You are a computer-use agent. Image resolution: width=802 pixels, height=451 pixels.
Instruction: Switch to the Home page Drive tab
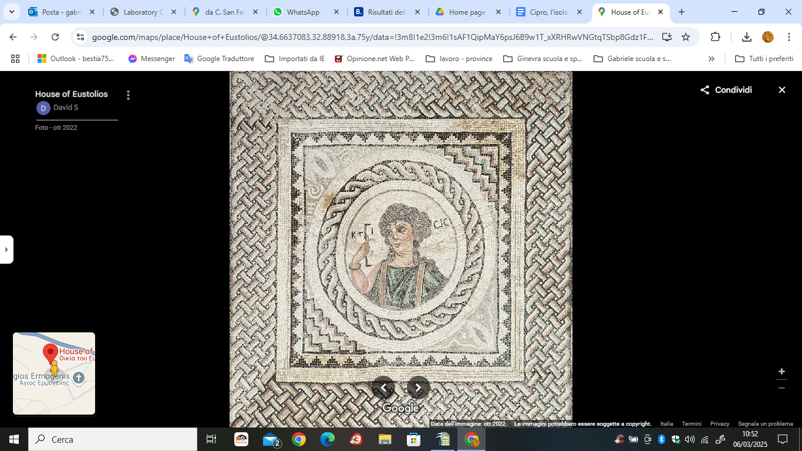click(x=469, y=12)
